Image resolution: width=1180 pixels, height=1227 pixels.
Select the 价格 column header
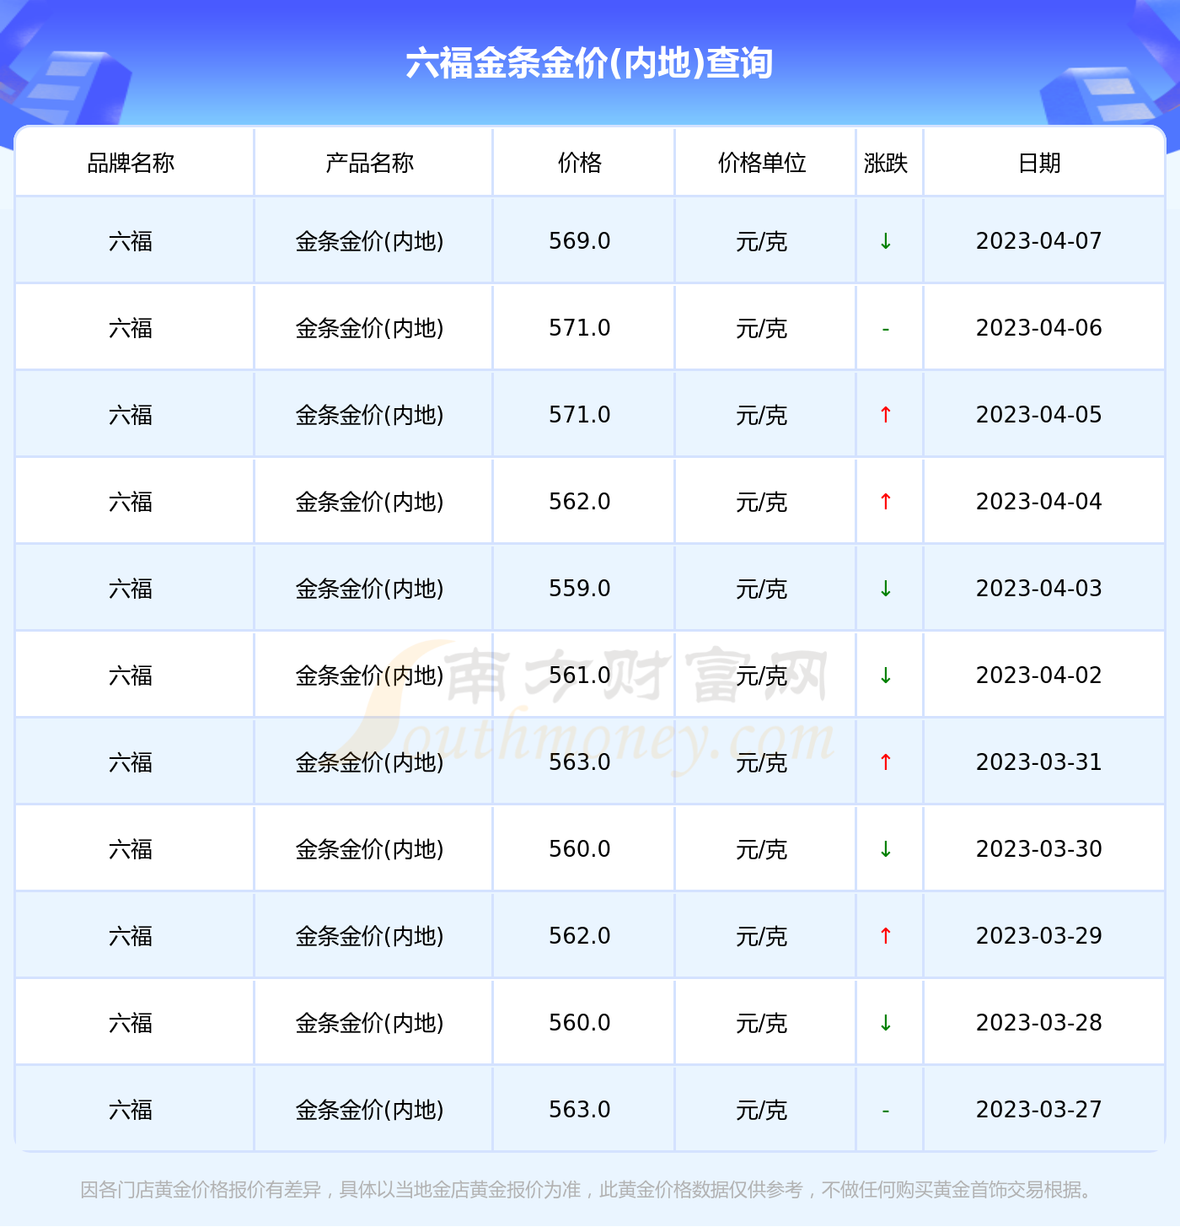click(580, 163)
